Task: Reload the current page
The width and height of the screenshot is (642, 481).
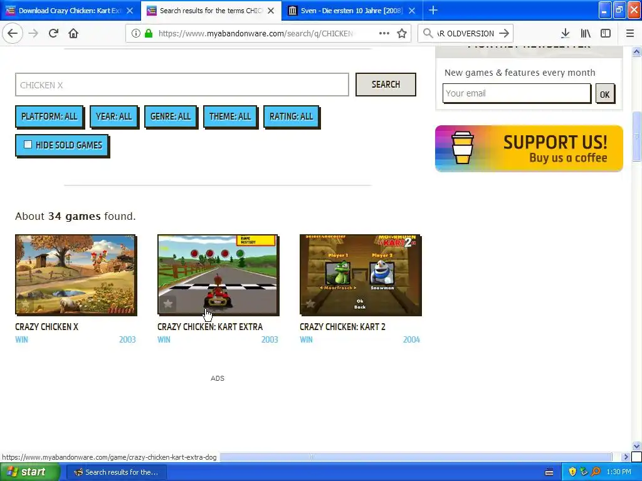Action: pyautogui.click(x=53, y=33)
